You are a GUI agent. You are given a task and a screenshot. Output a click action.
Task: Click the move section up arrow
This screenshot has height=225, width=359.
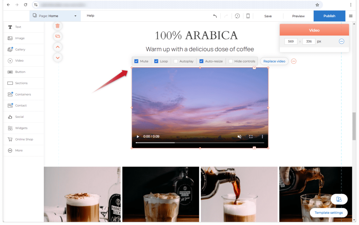[x=57, y=47]
